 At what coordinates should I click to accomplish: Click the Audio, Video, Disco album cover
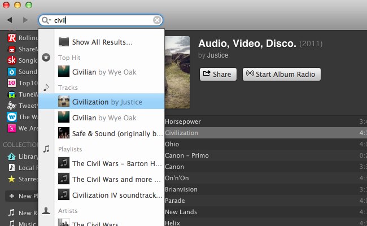pos(177,72)
